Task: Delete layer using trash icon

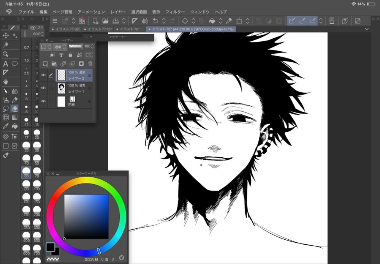Action: click(90, 64)
